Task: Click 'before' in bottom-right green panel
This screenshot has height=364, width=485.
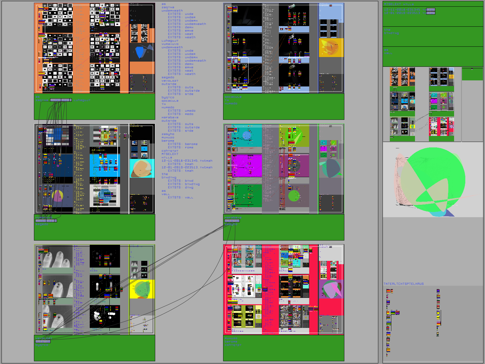Action: 231,342
